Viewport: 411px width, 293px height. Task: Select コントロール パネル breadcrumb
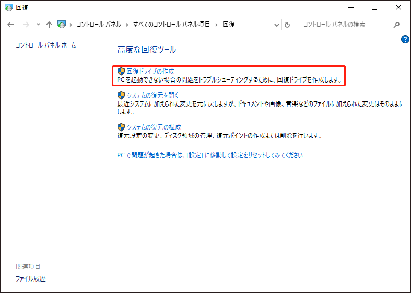click(99, 25)
